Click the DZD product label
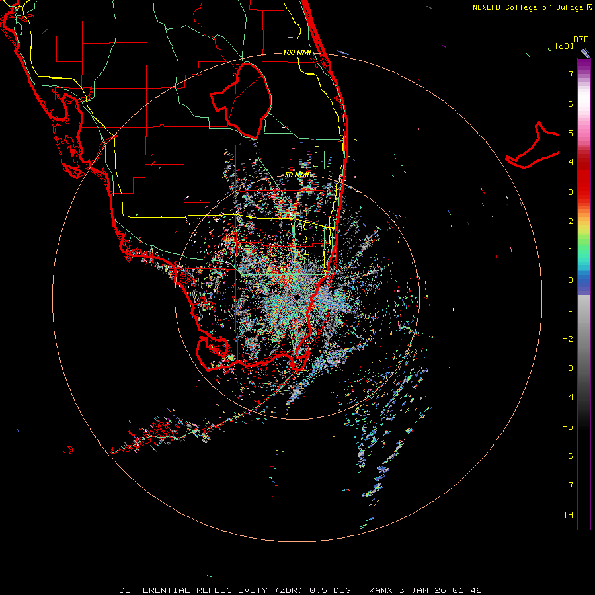595x595 pixels. 581,40
